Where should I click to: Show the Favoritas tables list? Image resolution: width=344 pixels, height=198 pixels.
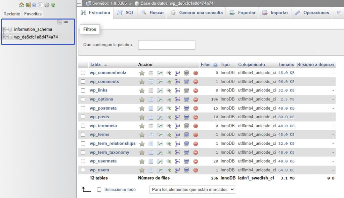coord(33,14)
